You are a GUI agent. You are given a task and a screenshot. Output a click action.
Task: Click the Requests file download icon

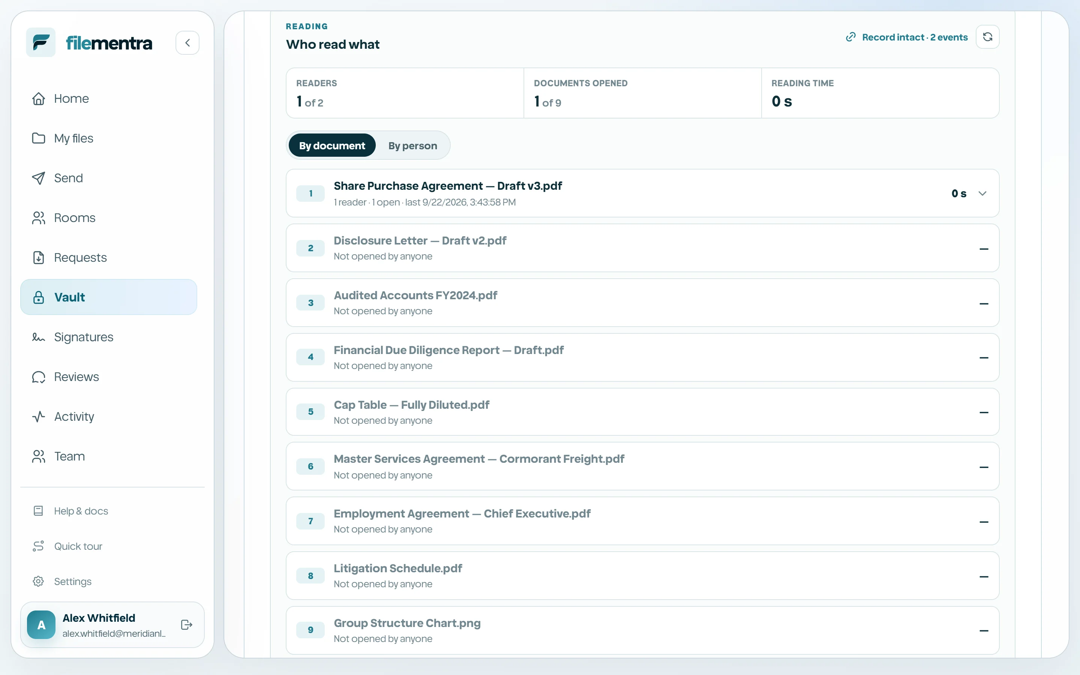pyautogui.click(x=38, y=258)
